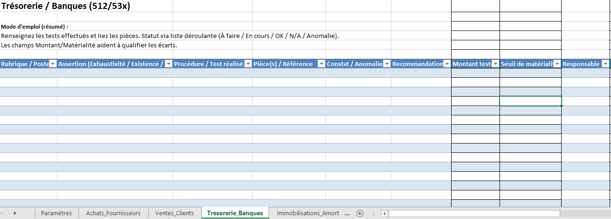Select the Immobilisations_Amort sheet tab
Image resolution: width=611 pixels, height=219 pixels.
[308, 213]
